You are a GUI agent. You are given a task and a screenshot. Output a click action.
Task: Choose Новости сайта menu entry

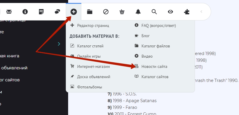(154, 66)
